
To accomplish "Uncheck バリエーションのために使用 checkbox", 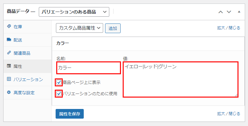I will [x=59, y=94].
